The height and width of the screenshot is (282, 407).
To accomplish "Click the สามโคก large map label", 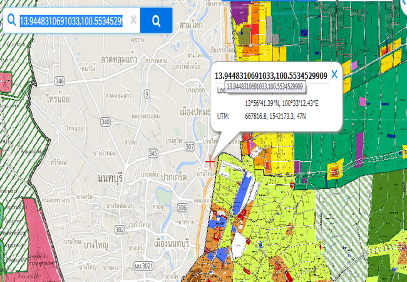I will tap(191, 25).
